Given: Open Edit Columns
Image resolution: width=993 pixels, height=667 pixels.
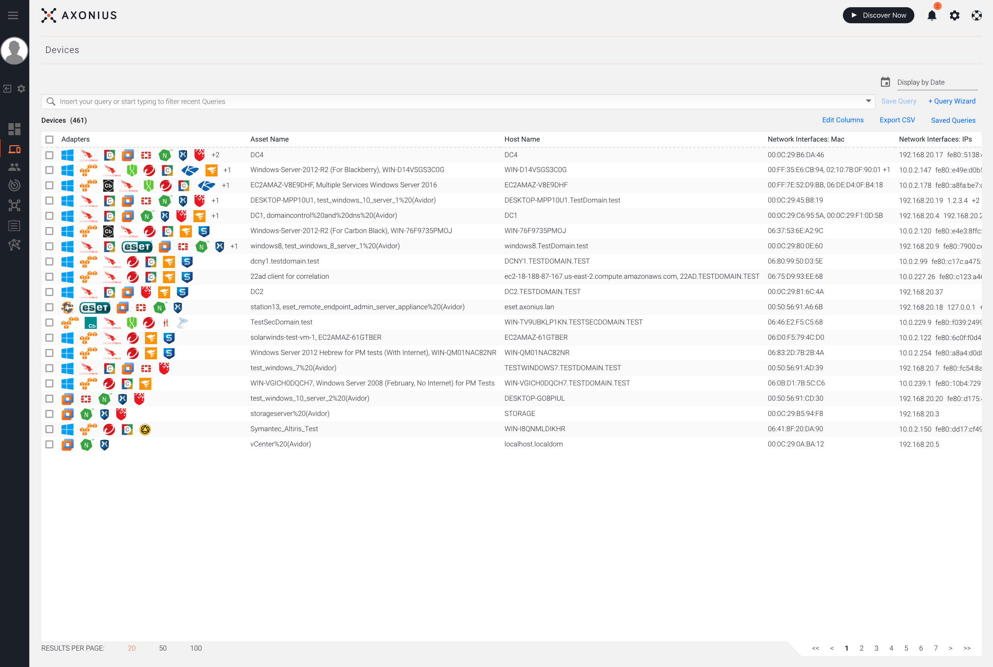Looking at the screenshot, I should 843,120.
